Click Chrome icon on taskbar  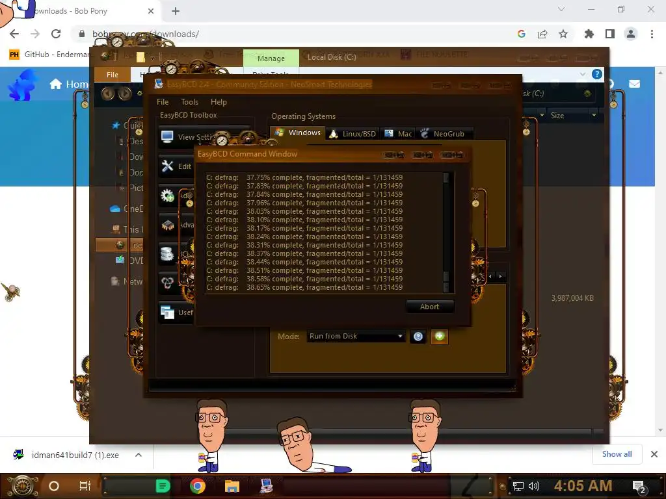click(198, 486)
